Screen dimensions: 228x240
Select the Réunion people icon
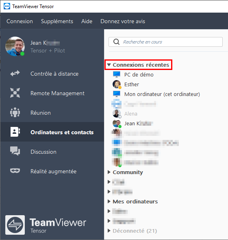coord(15,112)
